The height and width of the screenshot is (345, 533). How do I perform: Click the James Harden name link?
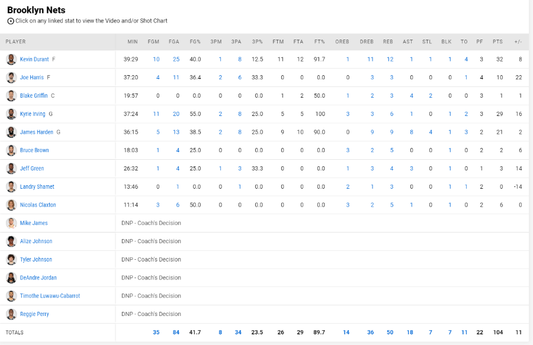pos(36,132)
